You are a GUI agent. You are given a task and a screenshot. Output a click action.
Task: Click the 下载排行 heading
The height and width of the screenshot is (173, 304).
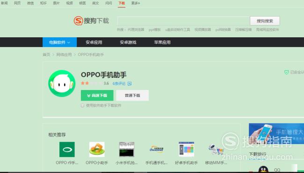(x=258, y=154)
